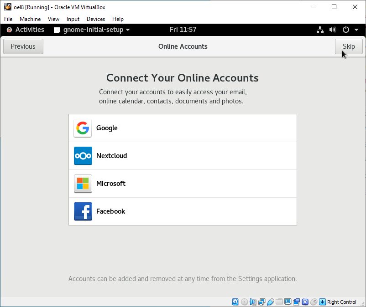This screenshot has width=366, height=307.
Task: Open the Machine menu
Action: [x=30, y=19]
